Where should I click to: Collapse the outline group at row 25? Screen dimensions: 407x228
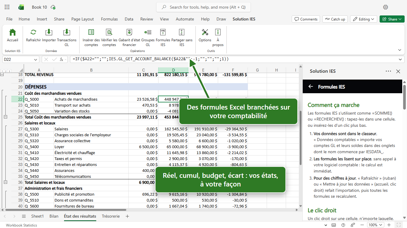(x=5, y=117)
